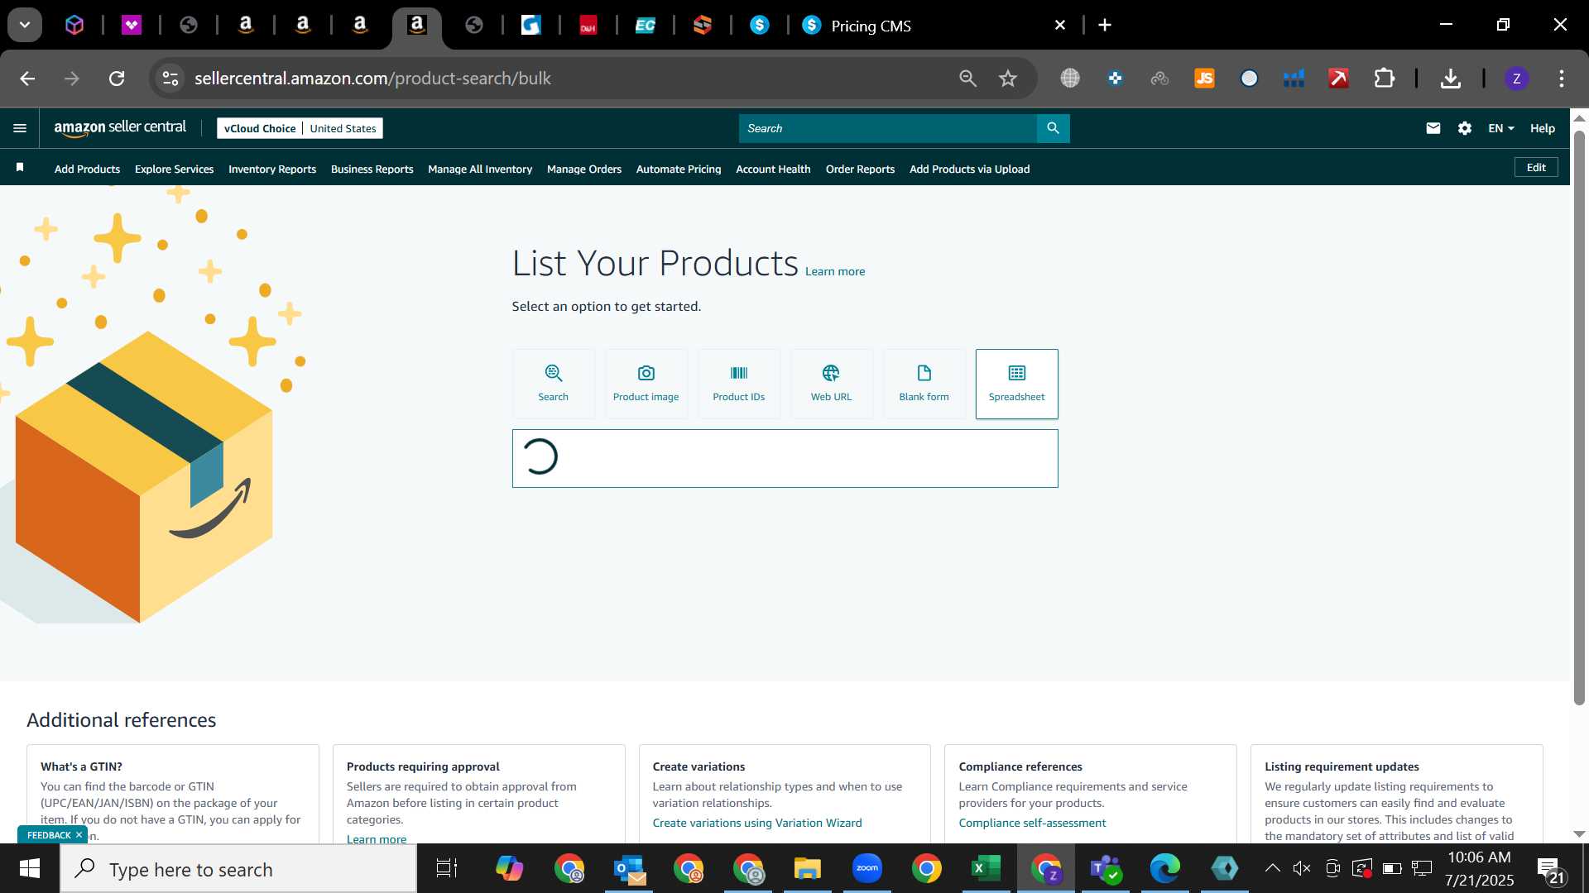
Task: Select the Product IDs barcode option
Action: (x=738, y=384)
